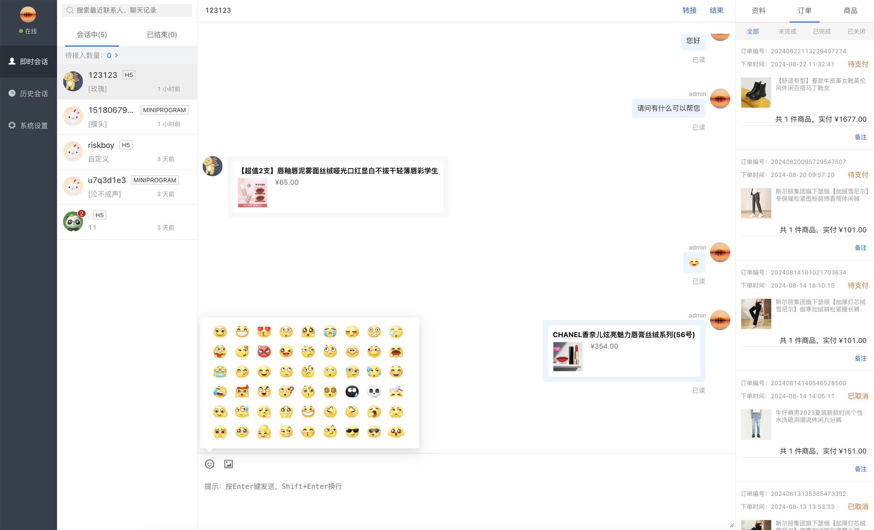Viewport: 874px width, 530px height.
Task: Insert the sleeping drool emoji in first row
Action: (396, 331)
